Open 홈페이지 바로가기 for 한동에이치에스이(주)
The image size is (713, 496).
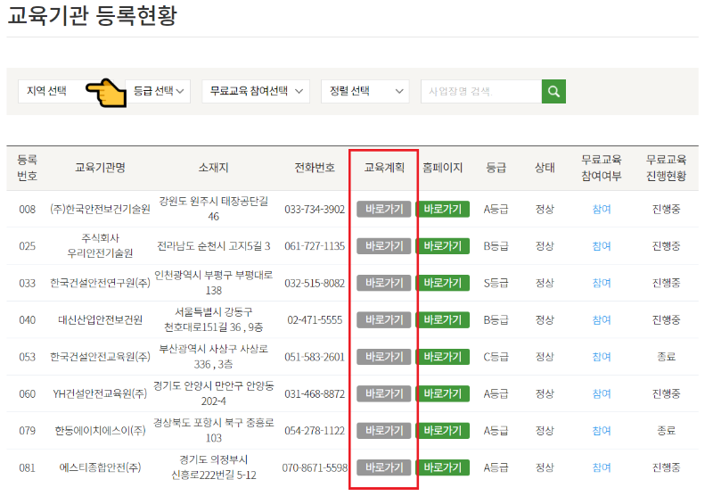coord(443,431)
